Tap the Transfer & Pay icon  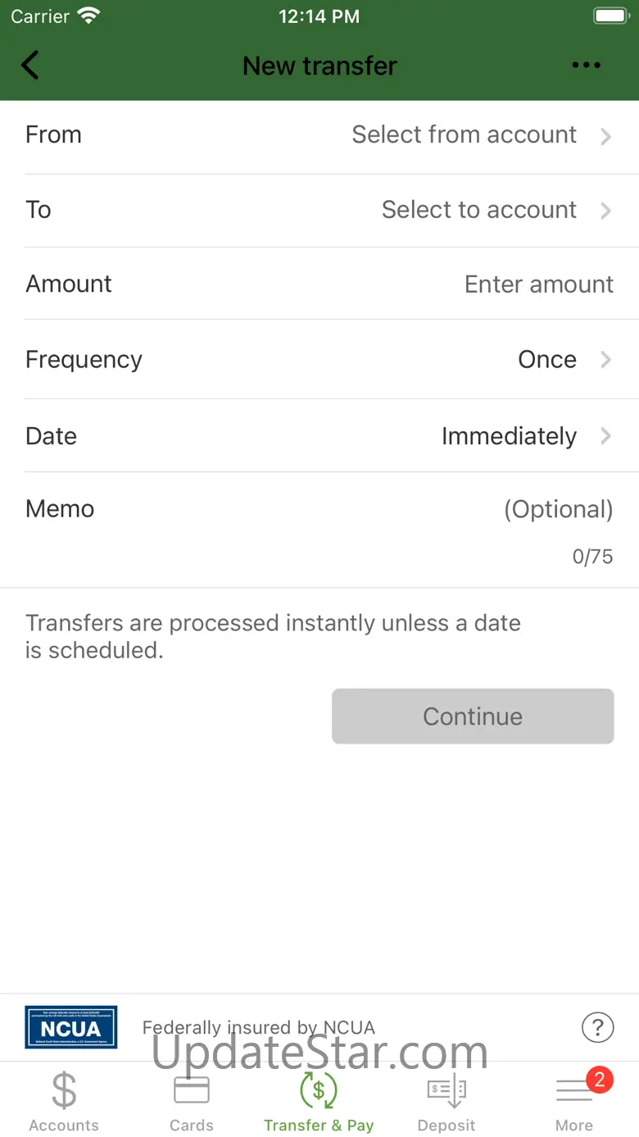coord(319,1091)
